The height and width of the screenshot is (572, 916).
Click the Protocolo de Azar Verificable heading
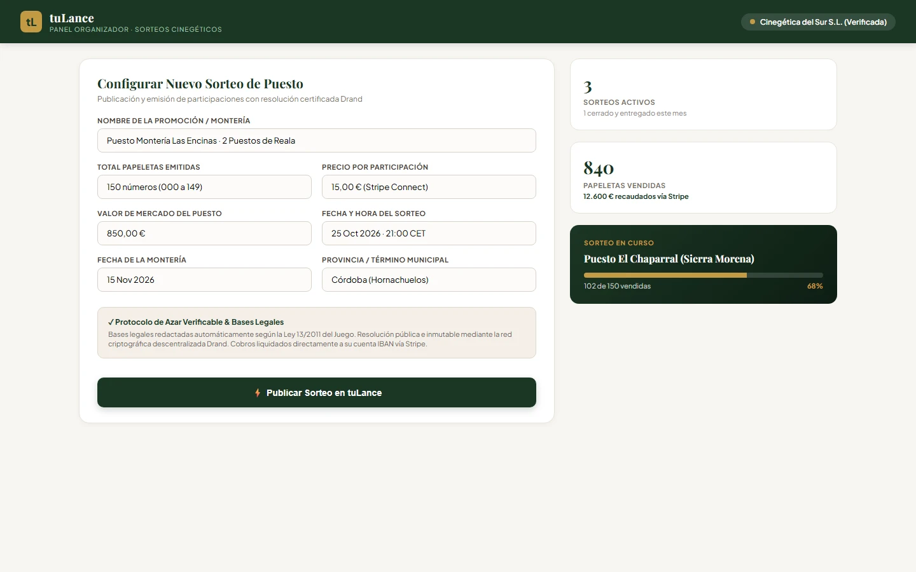click(x=196, y=322)
